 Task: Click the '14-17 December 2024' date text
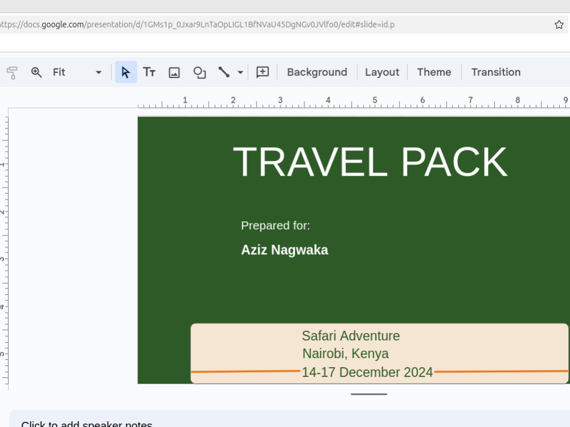click(367, 372)
